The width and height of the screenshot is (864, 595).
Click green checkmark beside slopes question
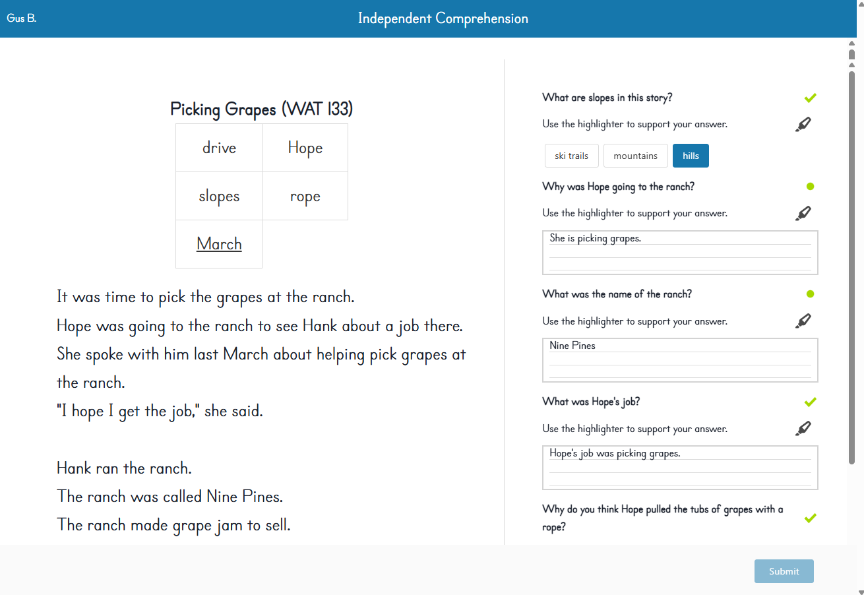(811, 98)
